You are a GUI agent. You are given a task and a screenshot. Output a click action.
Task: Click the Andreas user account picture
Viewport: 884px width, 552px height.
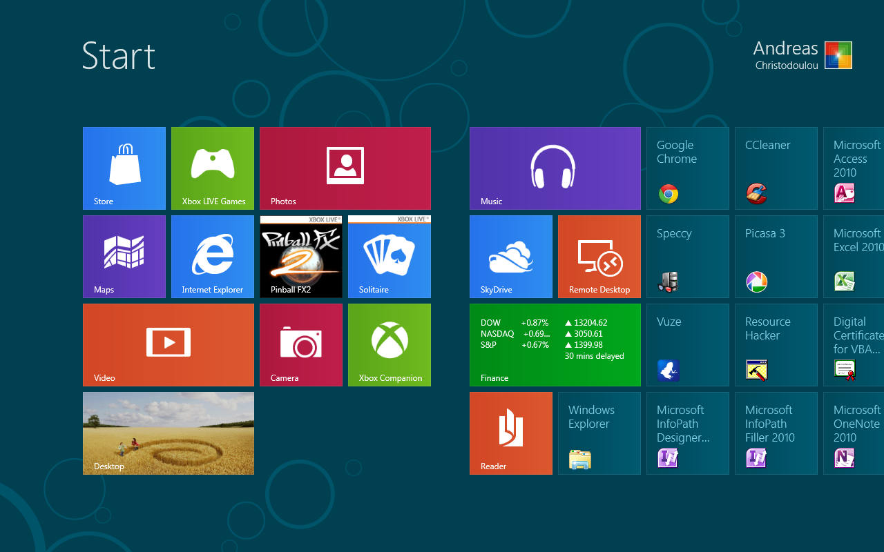[838, 55]
